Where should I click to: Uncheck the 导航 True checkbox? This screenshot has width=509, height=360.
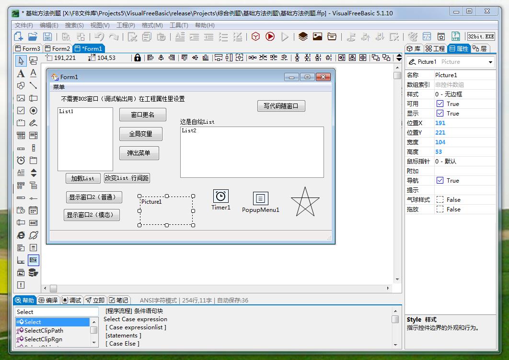[x=440, y=181]
